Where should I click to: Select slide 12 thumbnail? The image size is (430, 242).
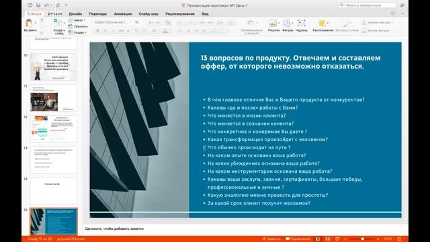[x=54, y=128]
